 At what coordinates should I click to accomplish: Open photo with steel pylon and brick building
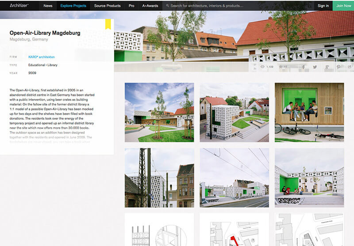tap(159, 178)
